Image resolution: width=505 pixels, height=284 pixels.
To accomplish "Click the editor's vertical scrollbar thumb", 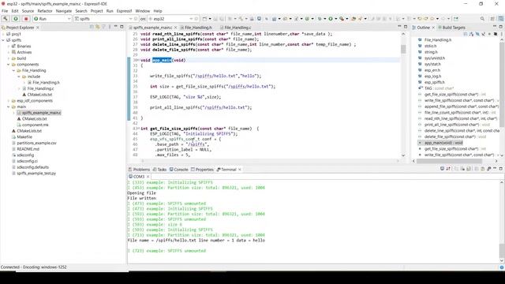I will [x=403, y=49].
